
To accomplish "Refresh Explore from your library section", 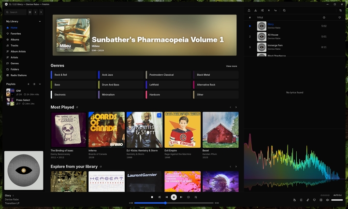I will click(101, 167).
